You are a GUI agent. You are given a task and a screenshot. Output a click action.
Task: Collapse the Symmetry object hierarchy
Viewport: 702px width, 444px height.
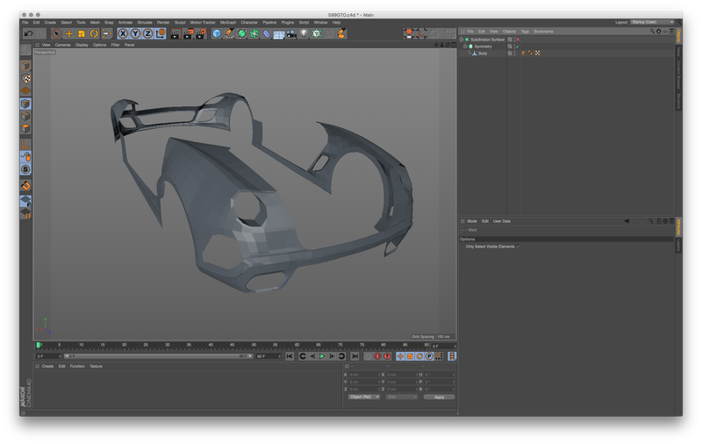pyautogui.click(x=465, y=47)
